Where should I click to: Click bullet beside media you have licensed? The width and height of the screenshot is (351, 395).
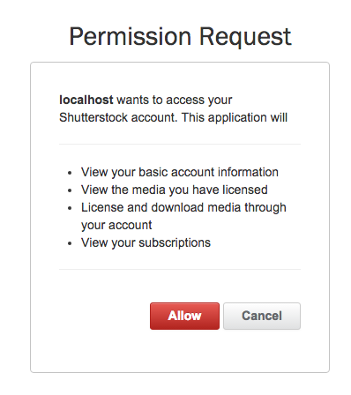tap(70, 190)
